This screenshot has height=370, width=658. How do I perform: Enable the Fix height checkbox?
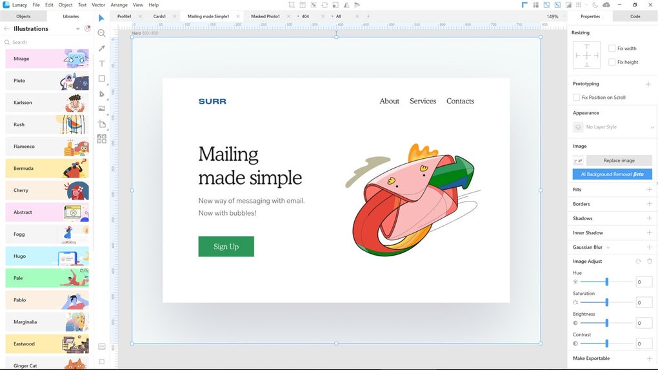coord(612,62)
